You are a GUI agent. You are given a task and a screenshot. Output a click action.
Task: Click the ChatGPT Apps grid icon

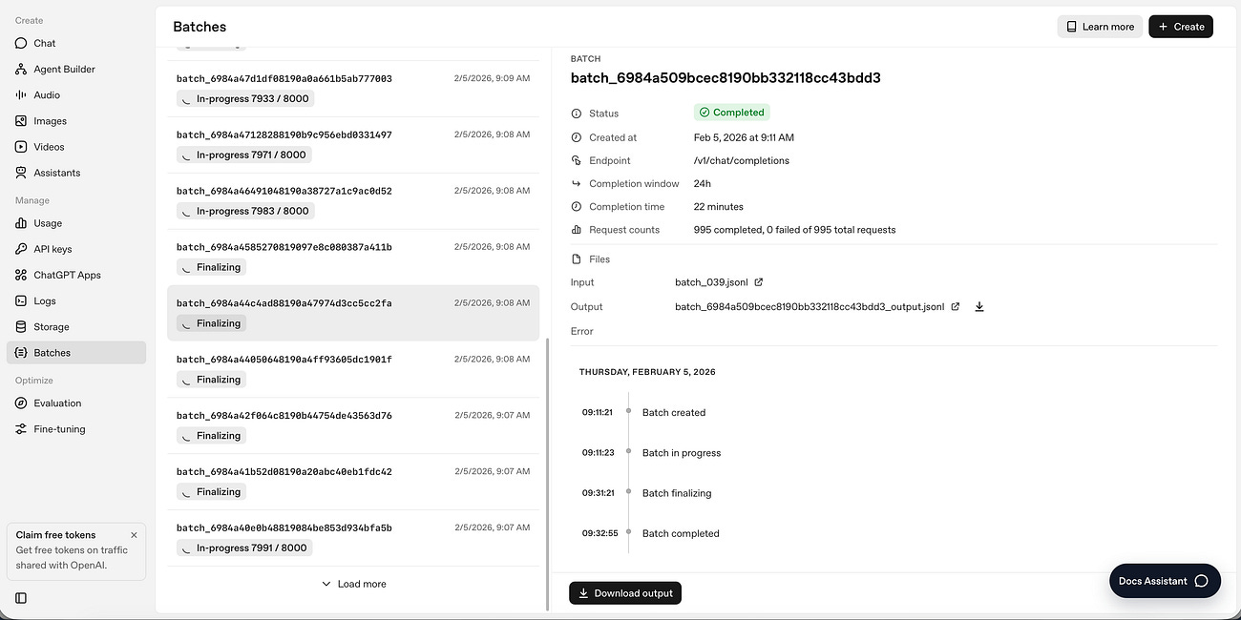click(x=21, y=275)
